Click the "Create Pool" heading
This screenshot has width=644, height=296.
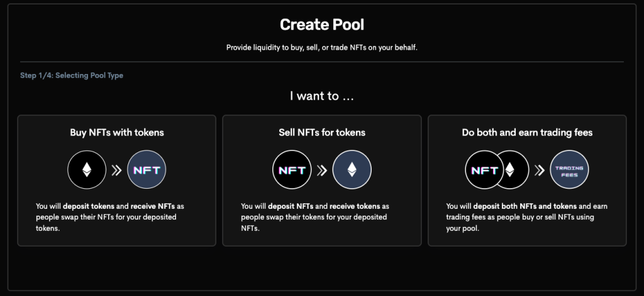[x=322, y=25]
